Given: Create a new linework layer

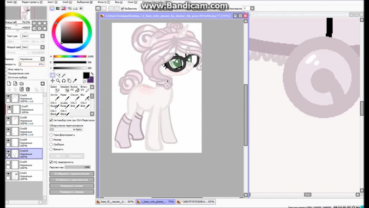Looking at the screenshot, I should point(15,84).
